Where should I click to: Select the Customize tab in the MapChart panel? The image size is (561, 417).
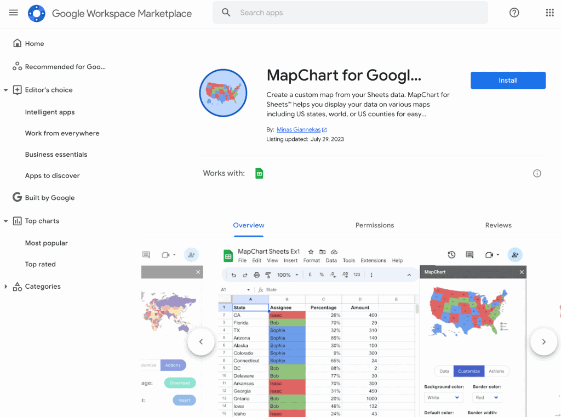469,371
